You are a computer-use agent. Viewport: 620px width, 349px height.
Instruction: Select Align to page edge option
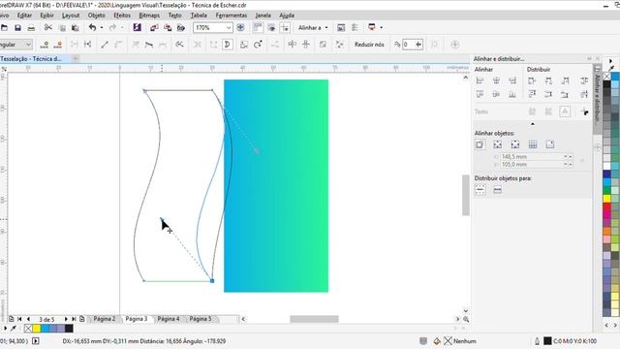[497, 144]
